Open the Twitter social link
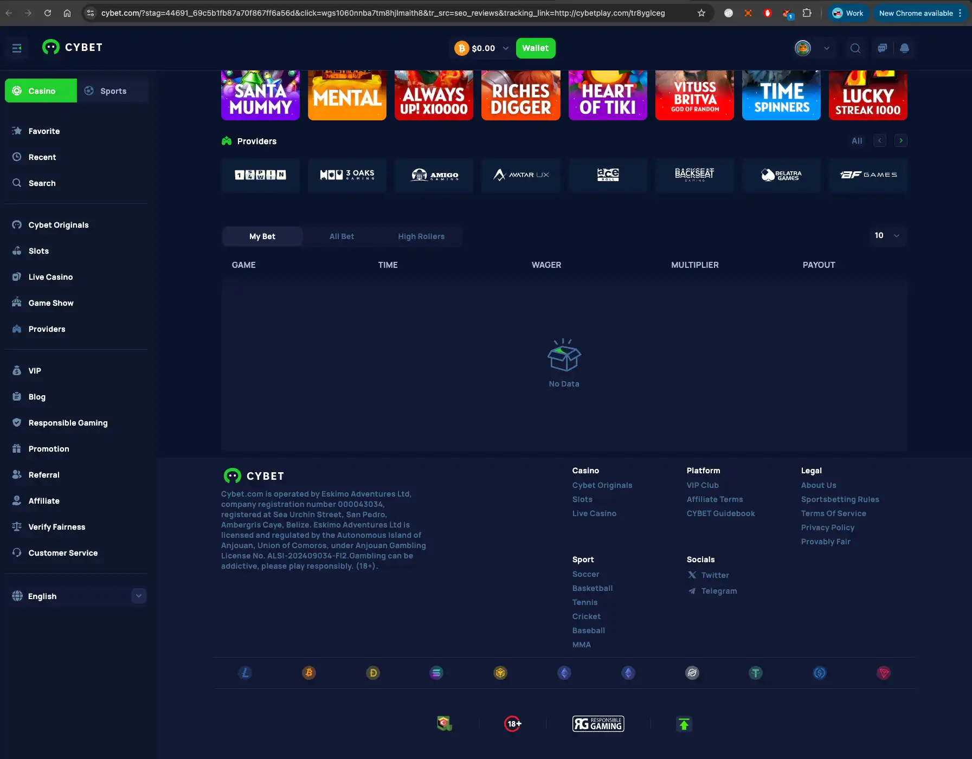The image size is (972, 759). 709,575
